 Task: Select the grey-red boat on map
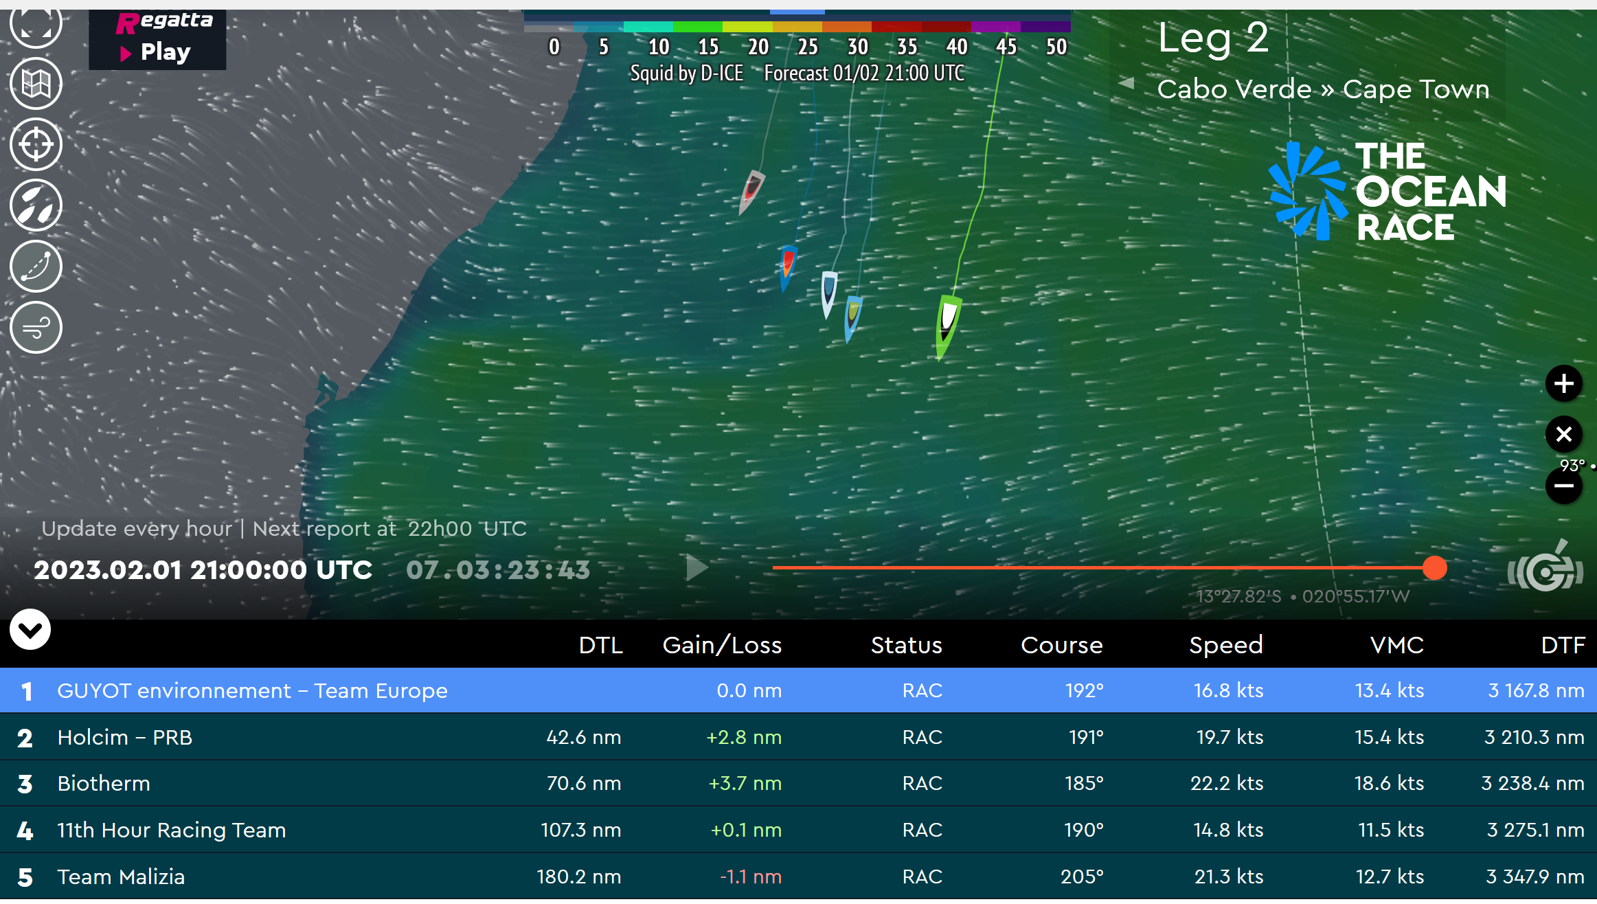pos(751,192)
